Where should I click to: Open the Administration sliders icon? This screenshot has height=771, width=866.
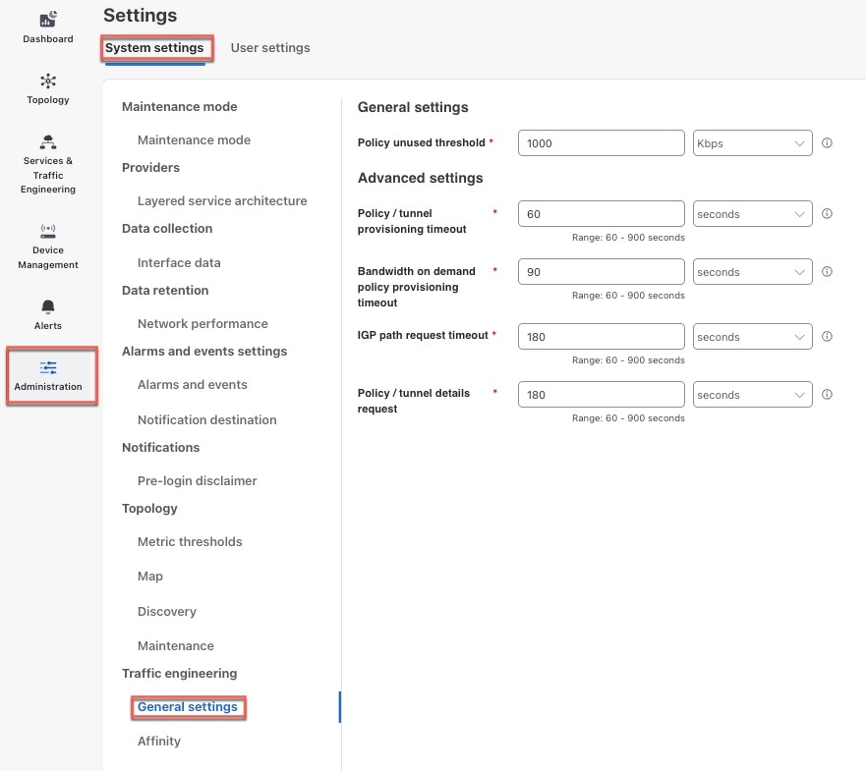pos(48,367)
